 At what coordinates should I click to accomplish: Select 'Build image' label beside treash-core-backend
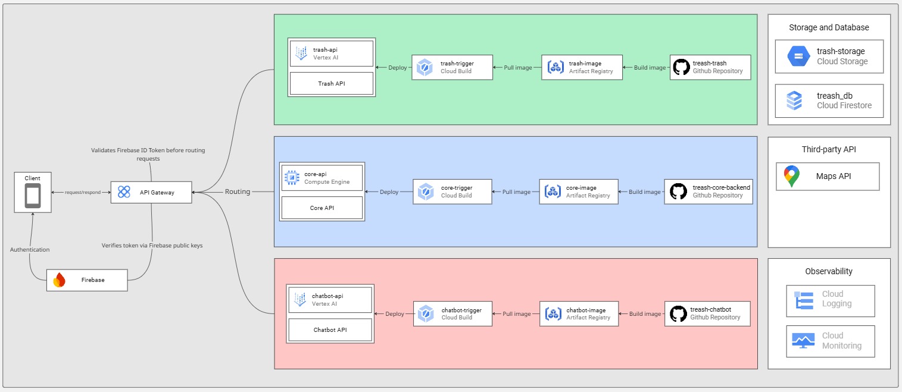point(645,192)
